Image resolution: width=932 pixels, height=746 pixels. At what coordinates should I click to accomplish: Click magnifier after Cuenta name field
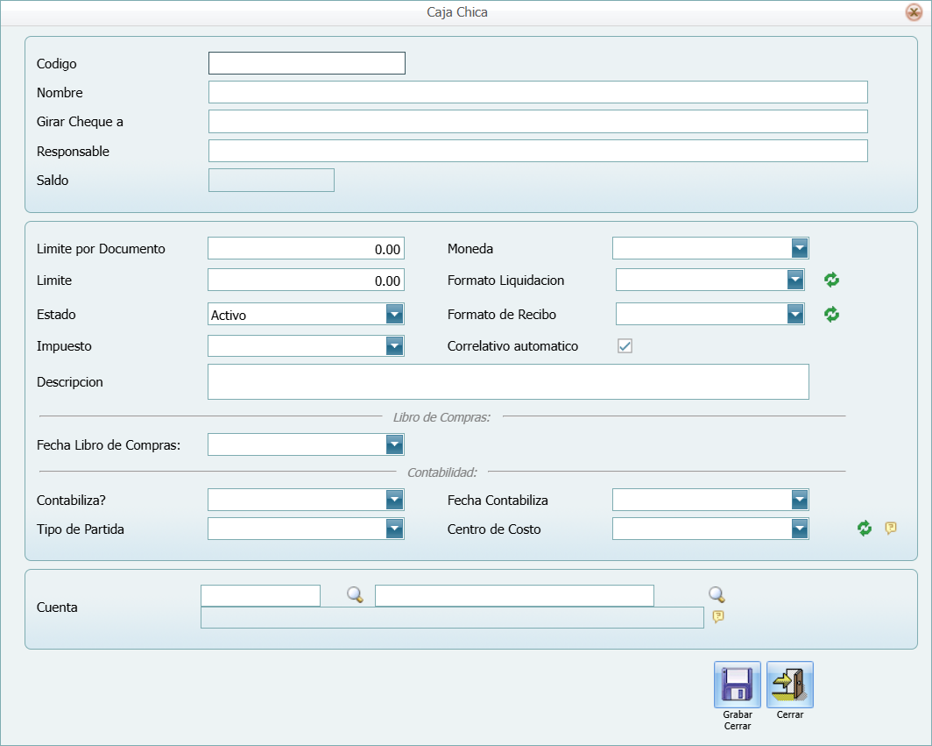click(717, 595)
